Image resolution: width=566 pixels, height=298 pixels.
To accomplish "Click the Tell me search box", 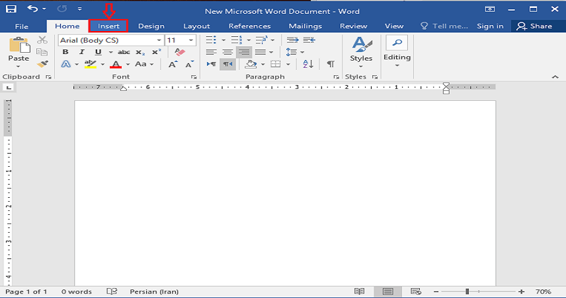I will 444,26.
